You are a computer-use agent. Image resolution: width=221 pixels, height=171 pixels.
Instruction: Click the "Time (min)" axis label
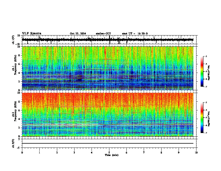(112, 155)
